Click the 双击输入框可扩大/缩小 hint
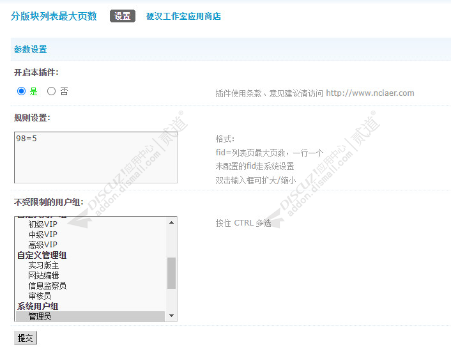The width and height of the screenshot is (451, 347). click(x=256, y=180)
